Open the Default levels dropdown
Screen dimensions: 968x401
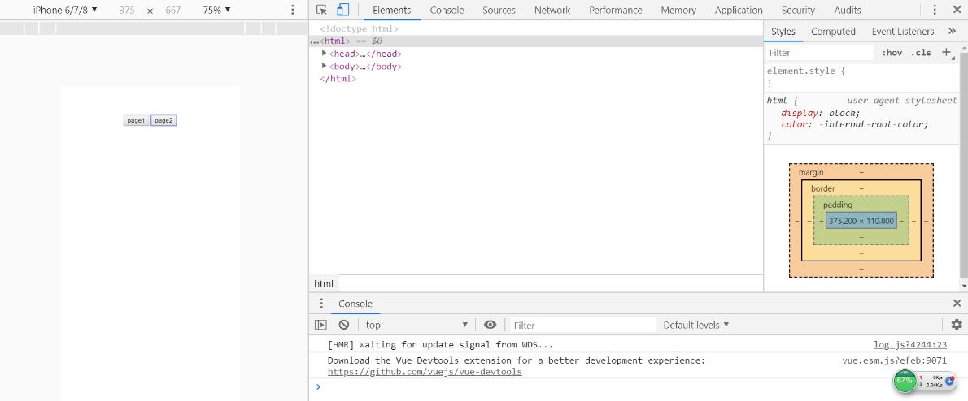[x=695, y=325]
